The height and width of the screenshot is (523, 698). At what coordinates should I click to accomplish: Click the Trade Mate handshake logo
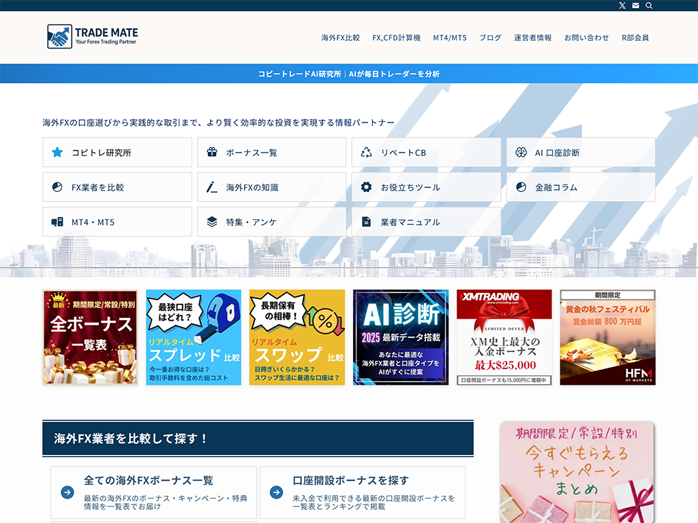59,37
